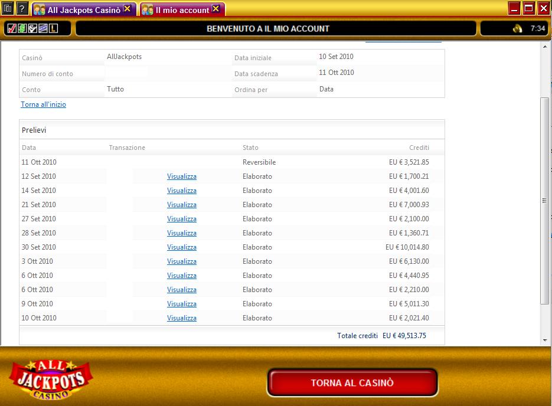Close the All Jackpots Casinò tab
The height and width of the screenshot is (406, 552).
pyautogui.click(x=128, y=9)
